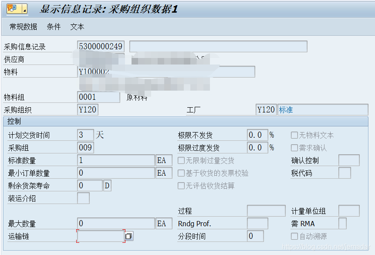Toggle the 自动溯源 checkbox
375x255 pixels.
tap(294, 236)
